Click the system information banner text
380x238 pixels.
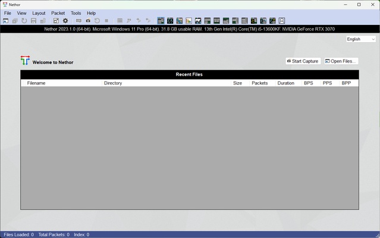190,29
